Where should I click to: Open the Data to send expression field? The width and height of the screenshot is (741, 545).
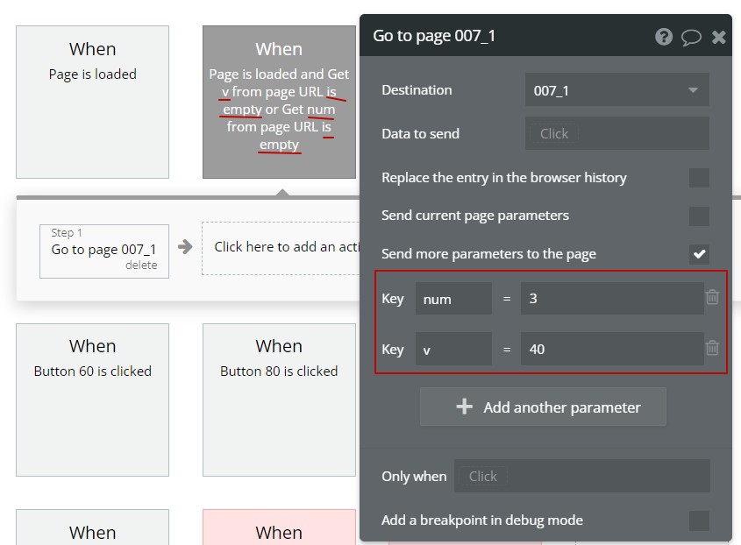tap(616, 134)
